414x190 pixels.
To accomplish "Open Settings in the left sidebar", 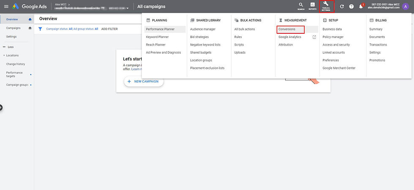I will coord(11,37).
